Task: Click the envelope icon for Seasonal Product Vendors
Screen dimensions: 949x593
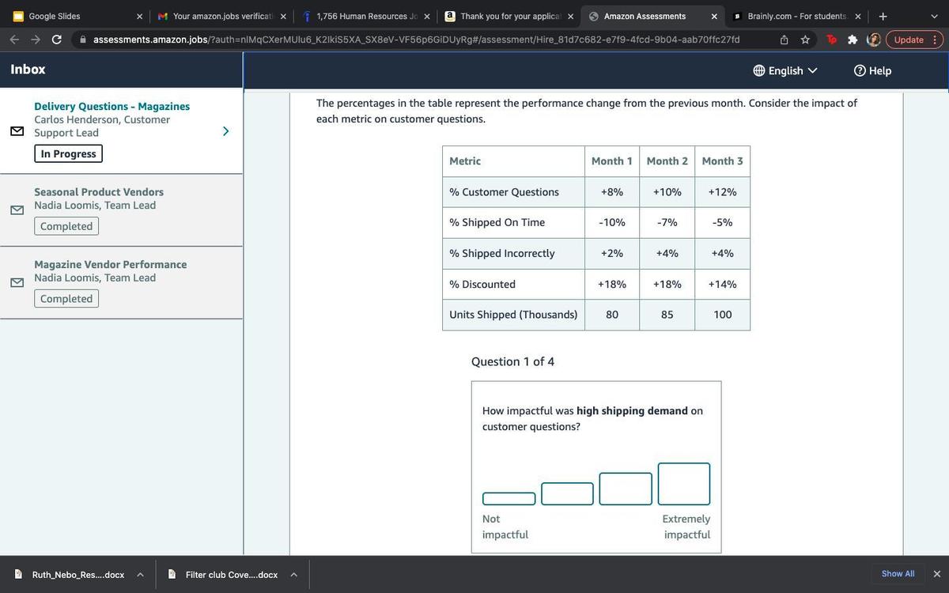Action: (x=17, y=210)
